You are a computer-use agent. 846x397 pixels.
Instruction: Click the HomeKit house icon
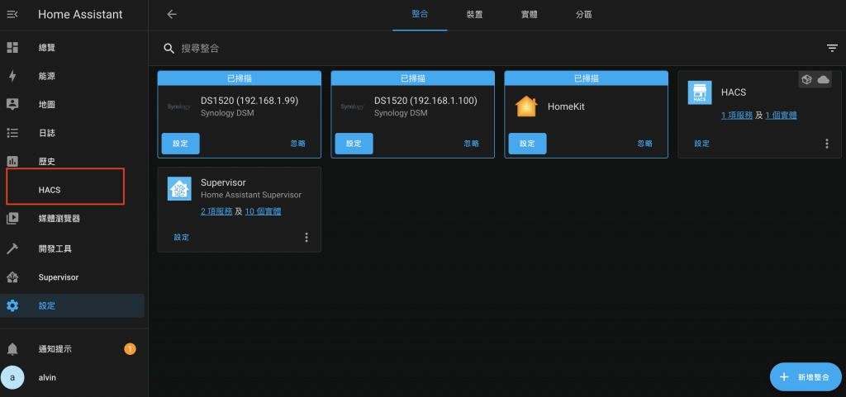526,106
